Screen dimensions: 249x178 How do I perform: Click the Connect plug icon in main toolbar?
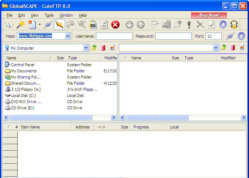[x=48, y=25]
